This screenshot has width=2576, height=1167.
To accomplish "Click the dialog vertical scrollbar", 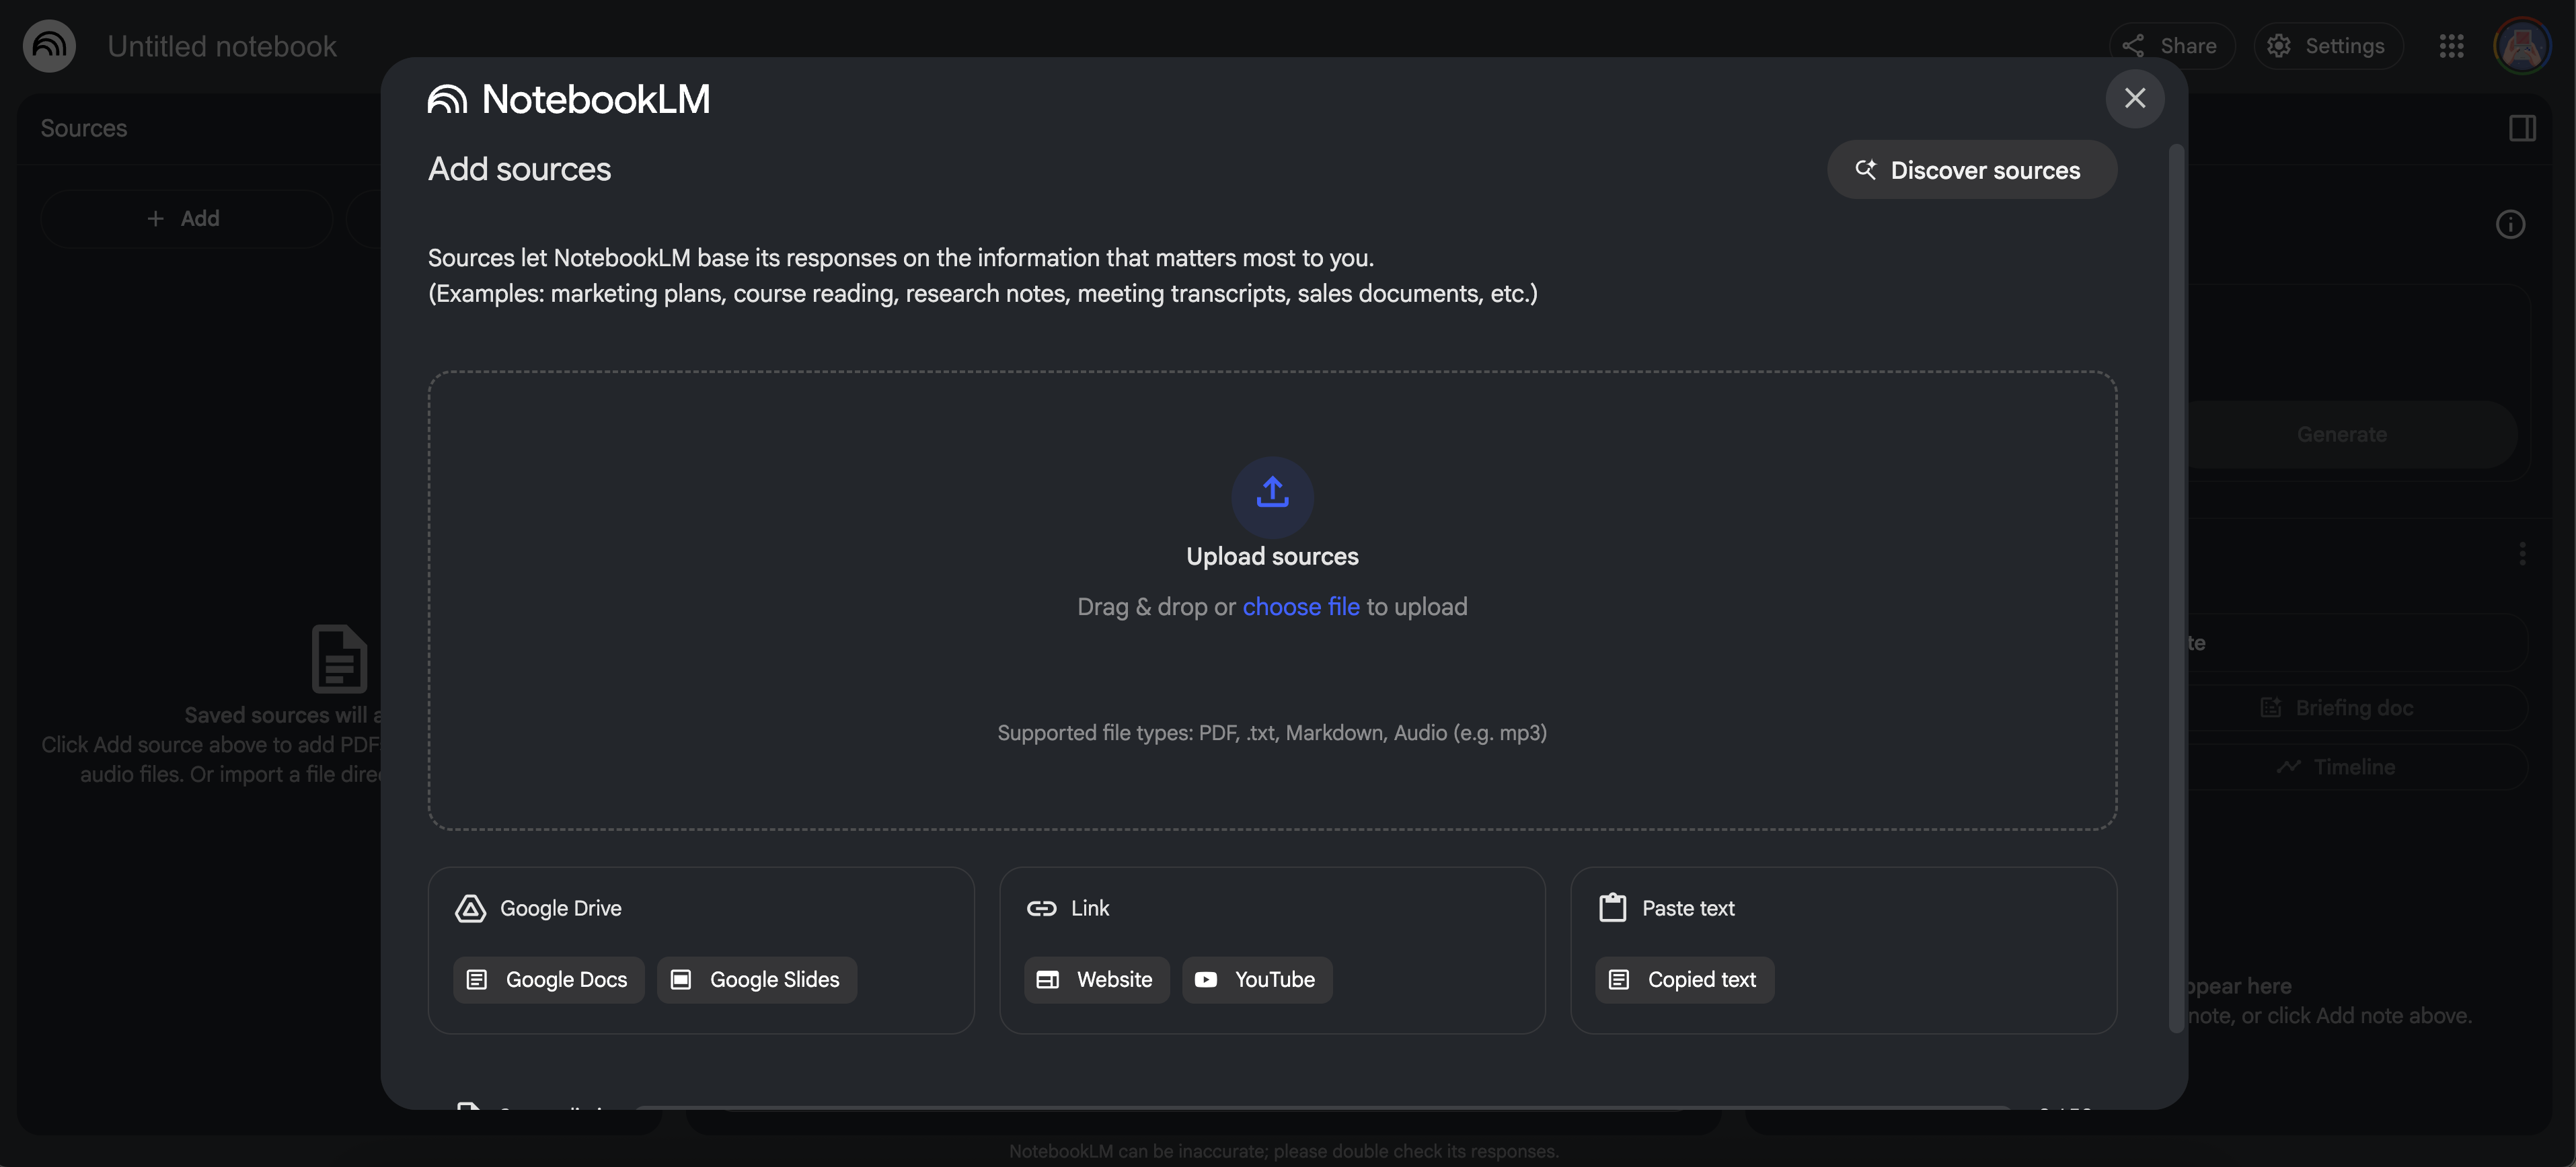I will [x=2175, y=590].
